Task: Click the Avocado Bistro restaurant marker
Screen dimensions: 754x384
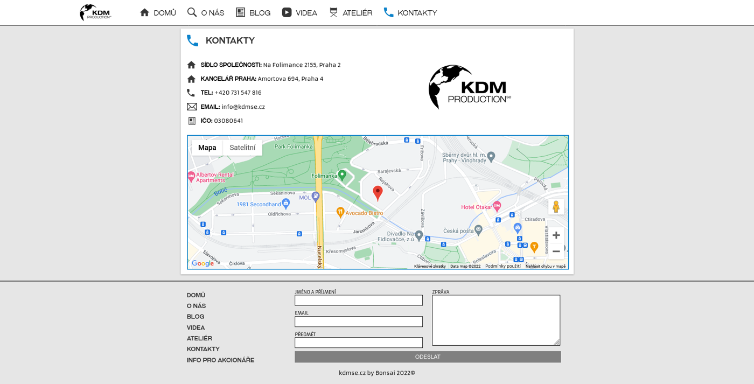Action: pyautogui.click(x=340, y=212)
